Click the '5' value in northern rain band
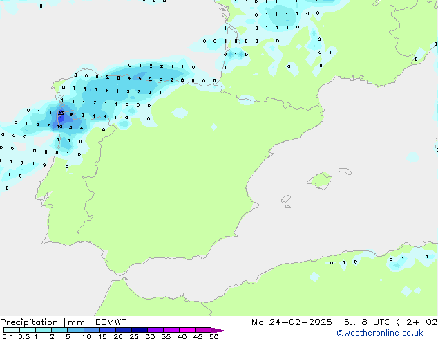 point(140,79)
